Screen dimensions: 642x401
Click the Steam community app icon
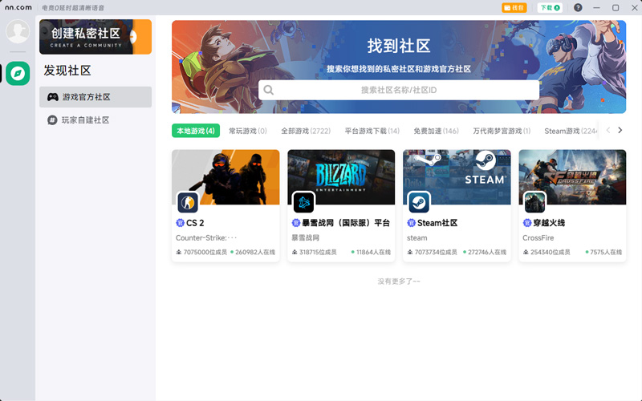pos(419,202)
